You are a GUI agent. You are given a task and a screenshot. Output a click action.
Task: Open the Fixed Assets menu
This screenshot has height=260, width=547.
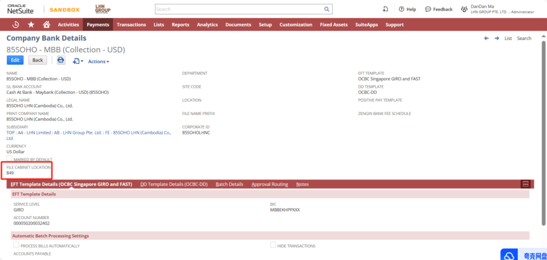(x=333, y=25)
